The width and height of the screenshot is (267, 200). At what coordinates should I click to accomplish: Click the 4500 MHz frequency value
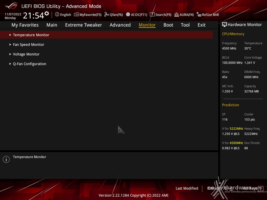[229, 48]
